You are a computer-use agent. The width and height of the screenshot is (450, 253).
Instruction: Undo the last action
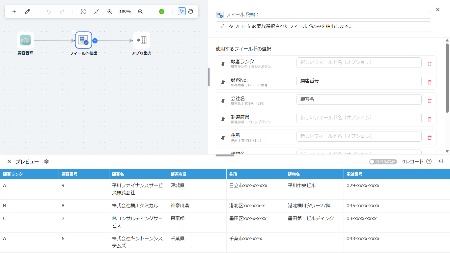49,12
